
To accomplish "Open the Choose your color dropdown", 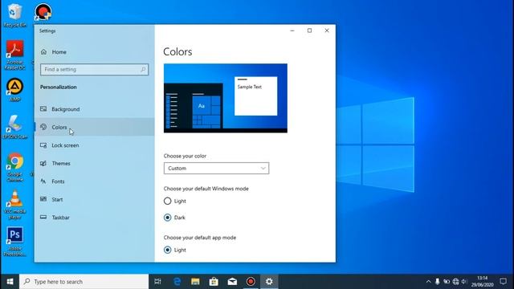I will pyautogui.click(x=216, y=168).
